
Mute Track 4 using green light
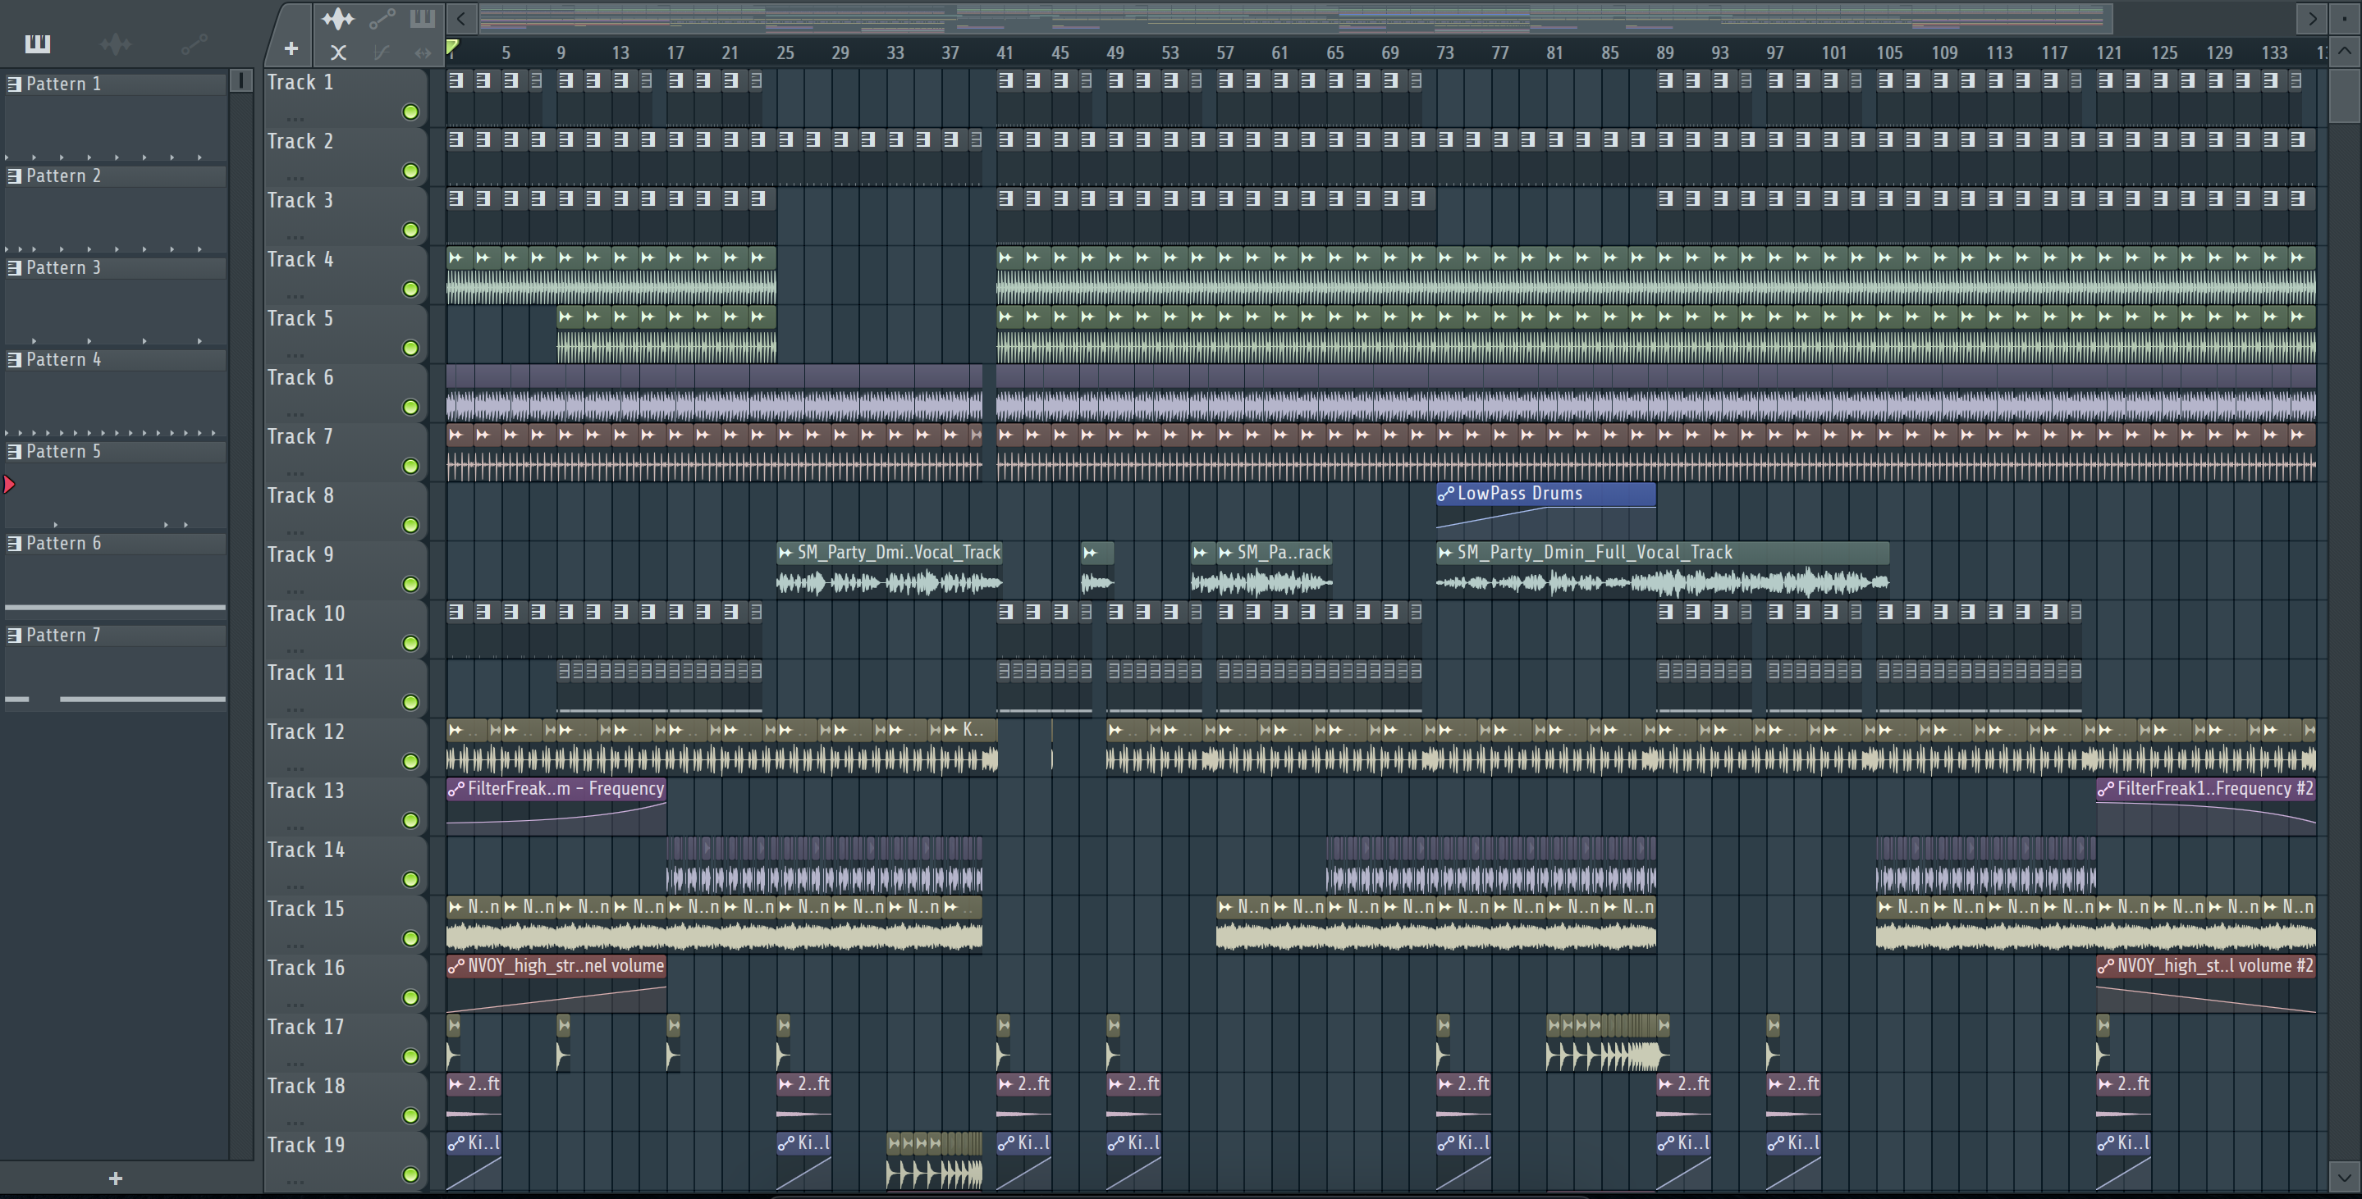pyautogui.click(x=411, y=289)
